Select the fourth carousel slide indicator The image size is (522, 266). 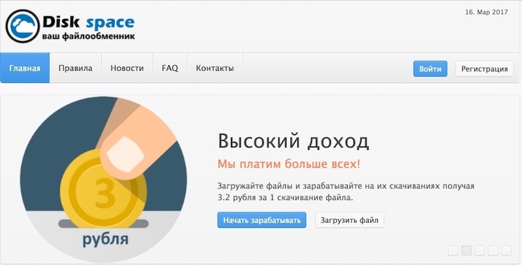click(x=493, y=250)
